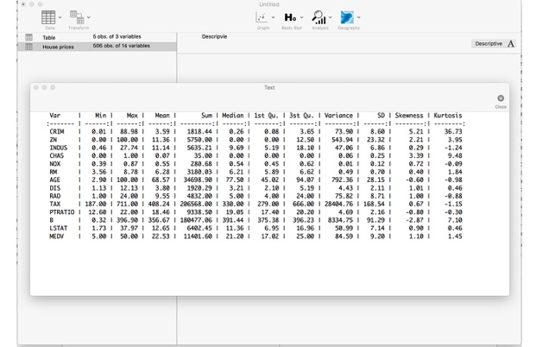The width and height of the screenshot is (555, 347).
Task: Click the Sum column header
Action: [206, 116]
